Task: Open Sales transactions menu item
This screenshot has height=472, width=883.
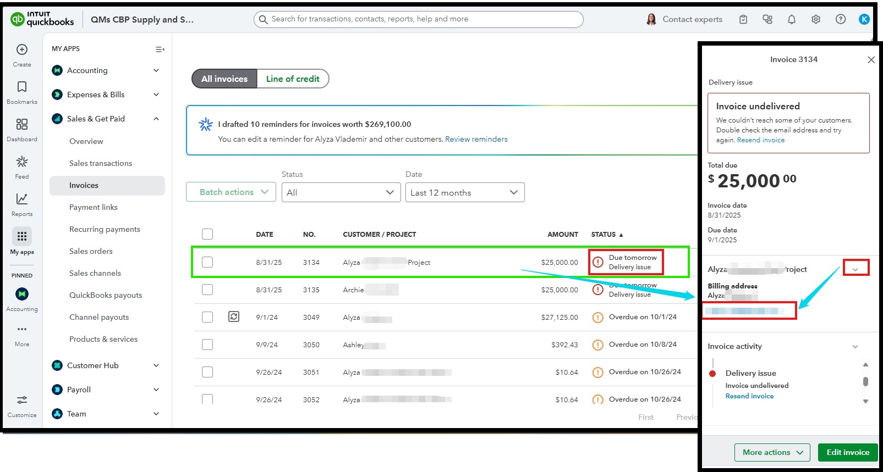Action: pos(101,163)
